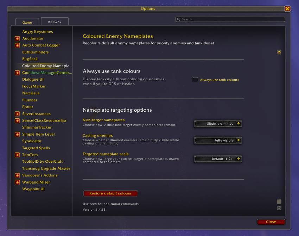Select Warband Miser label
This screenshot has width=299, height=236.
click(36, 182)
